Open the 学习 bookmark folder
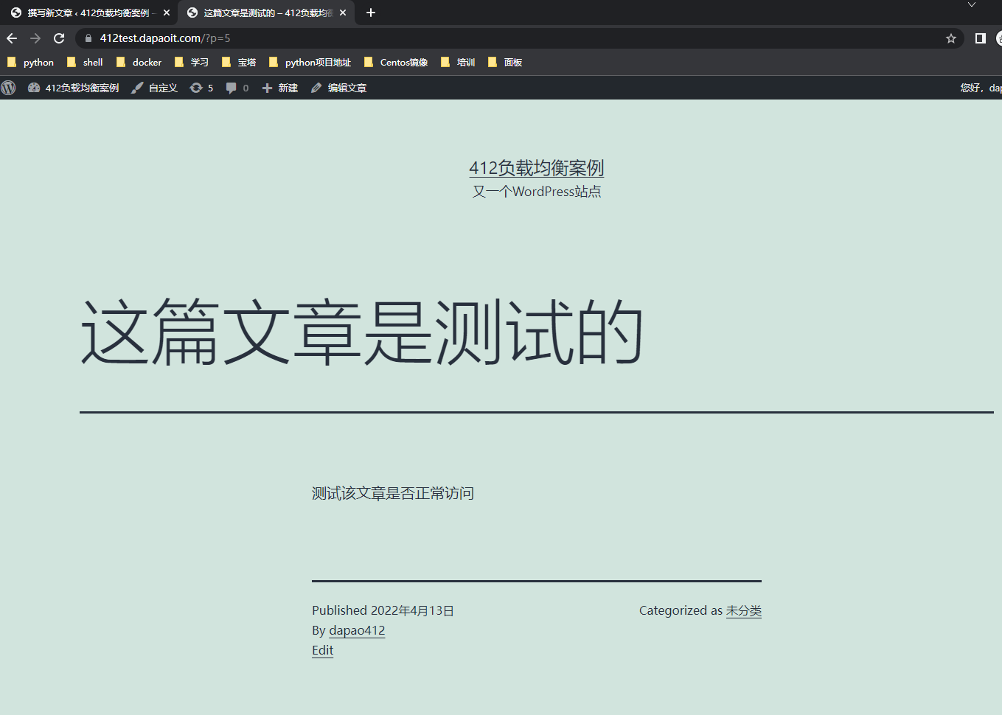 (192, 63)
